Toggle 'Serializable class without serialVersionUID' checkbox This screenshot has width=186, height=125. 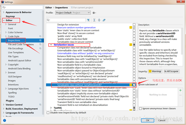coord(134,85)
